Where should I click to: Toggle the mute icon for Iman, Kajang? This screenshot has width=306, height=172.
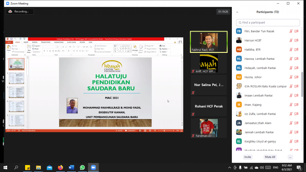point(291,105)
